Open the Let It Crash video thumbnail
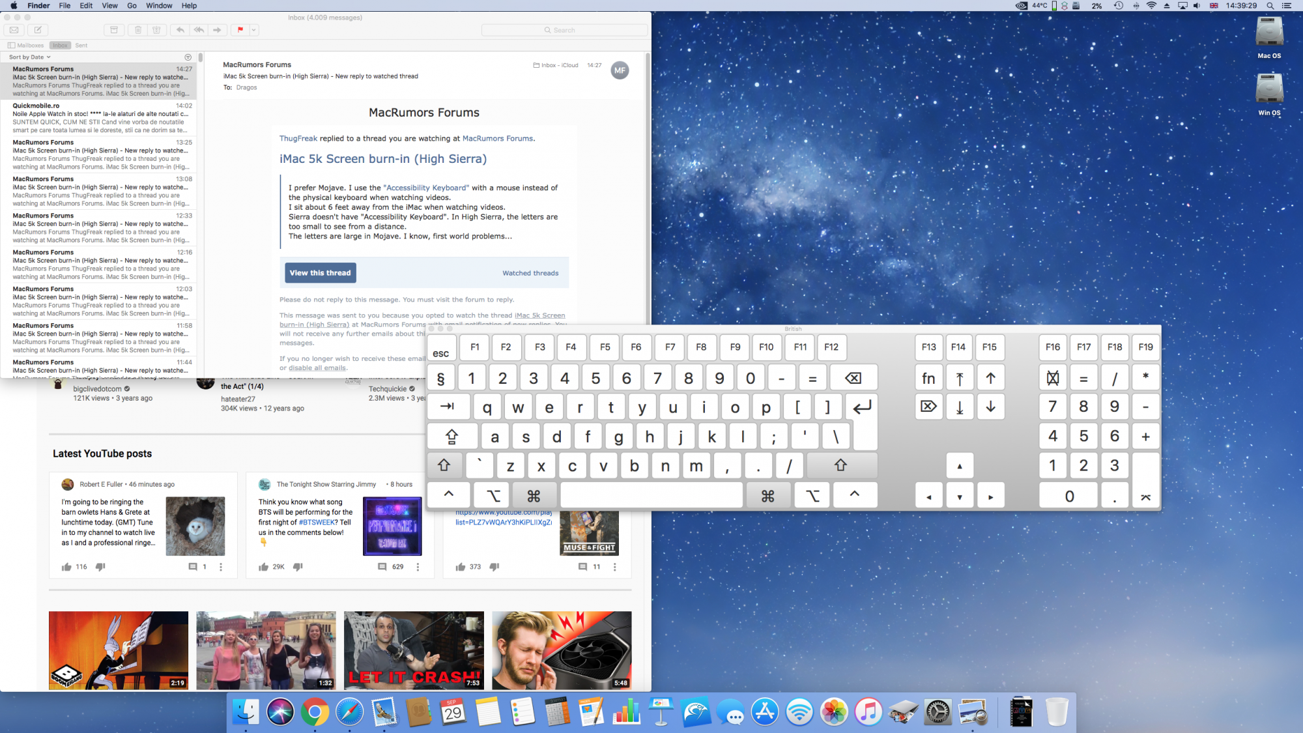The height and width of the screenshot is (733, 1303). point(414,650)
